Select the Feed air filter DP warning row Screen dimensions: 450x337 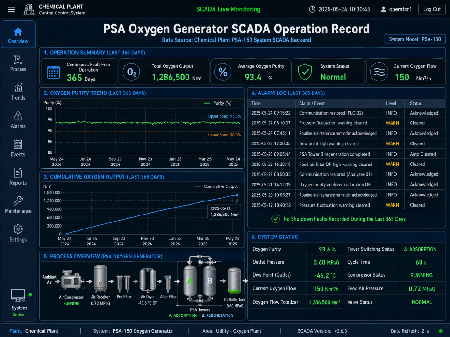(x=347, y=164)
